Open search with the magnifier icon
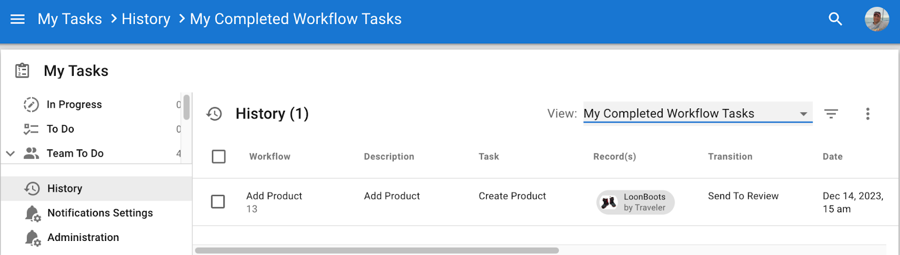The height and width of the screenshot is (255, 900). coord(835,19)
